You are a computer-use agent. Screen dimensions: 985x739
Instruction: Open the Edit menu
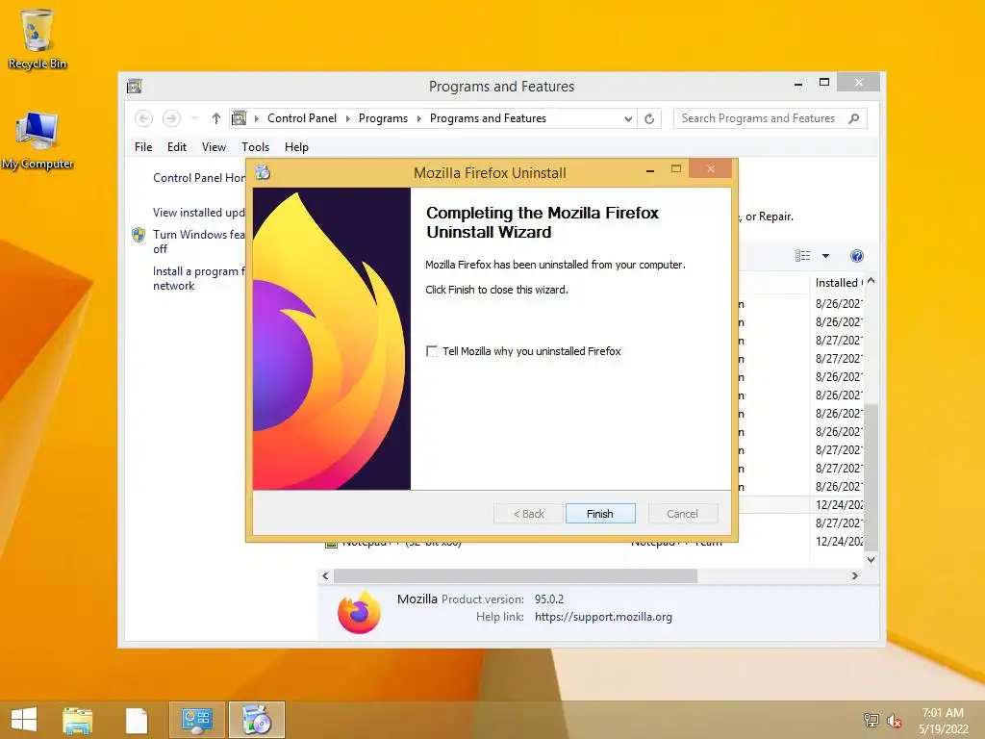(177, 147)
